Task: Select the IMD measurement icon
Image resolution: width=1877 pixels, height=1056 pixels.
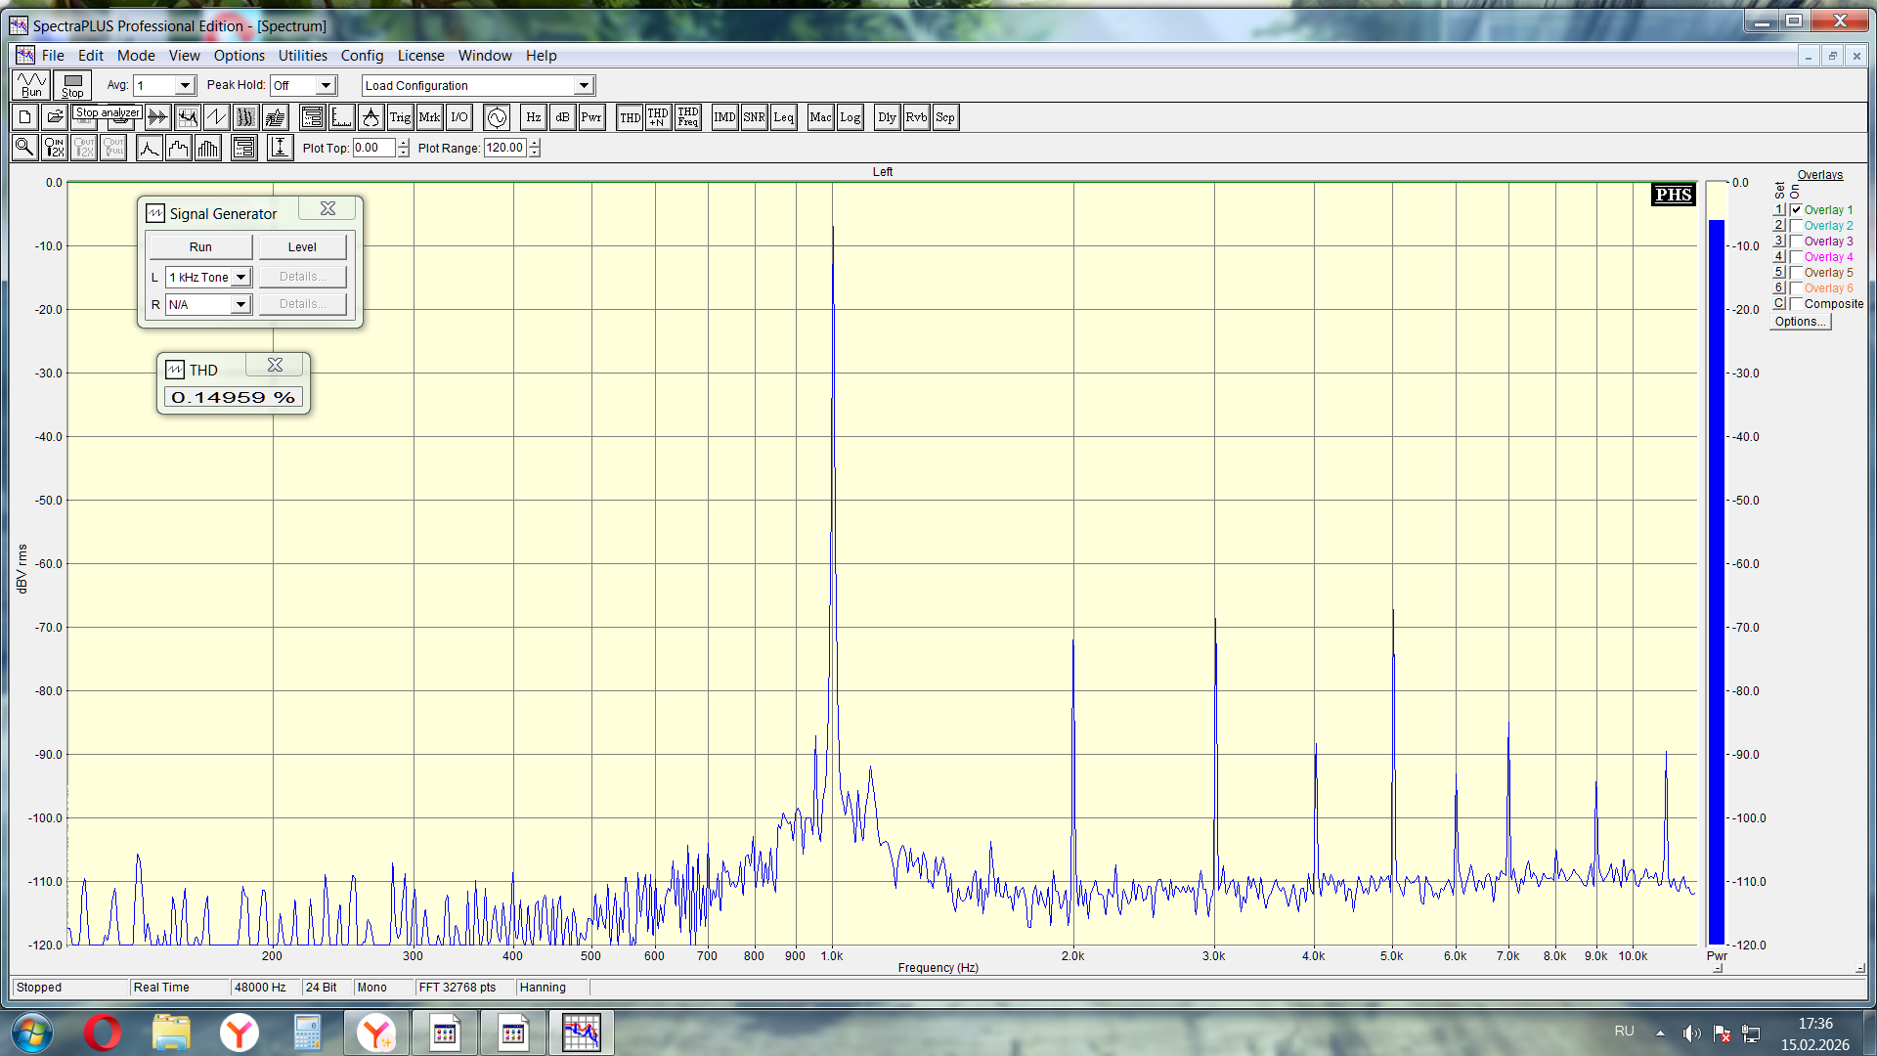Action: [x=724, y=117]
